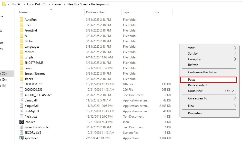Click the speed.exe application icon
Viewport: 243px width, 144px height.
[x=22, y=138]
